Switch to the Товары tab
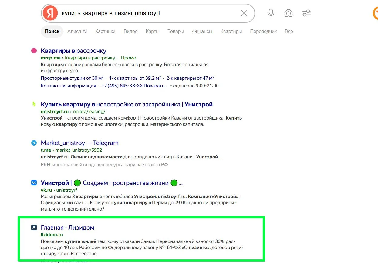This screenshot has width=378, height=263. (x=176, y=31)
